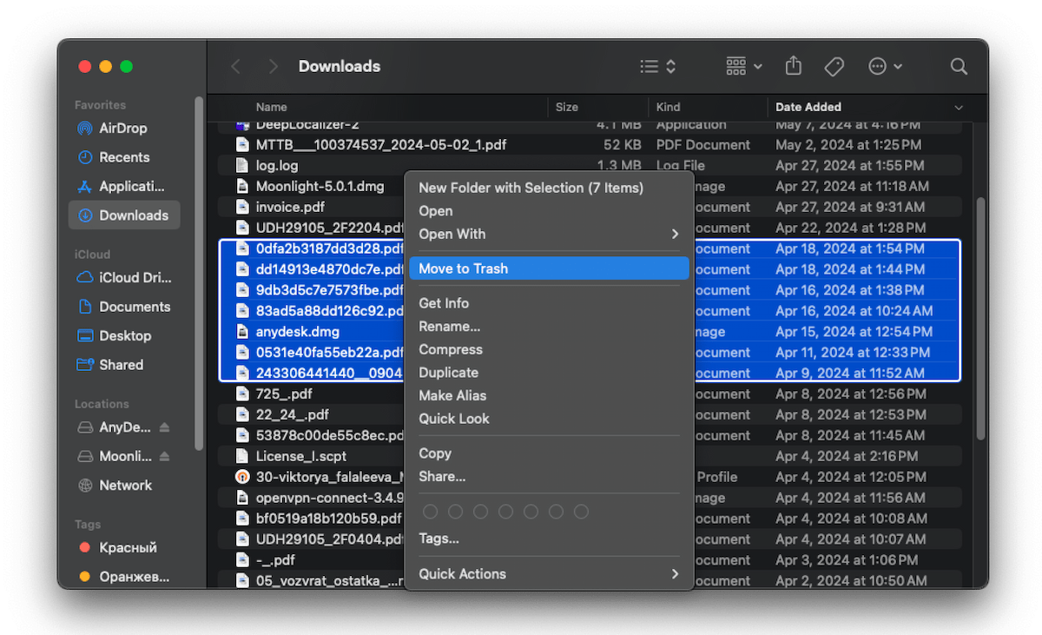This screenshot has width=1042, height=635.
Task: Choose Rename... in the context menu
Action: [x=549, y=327]
